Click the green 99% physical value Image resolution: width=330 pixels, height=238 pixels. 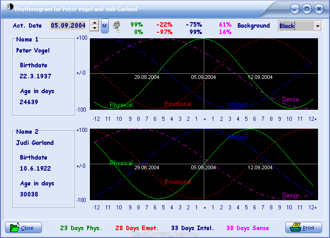pos(137,24)
